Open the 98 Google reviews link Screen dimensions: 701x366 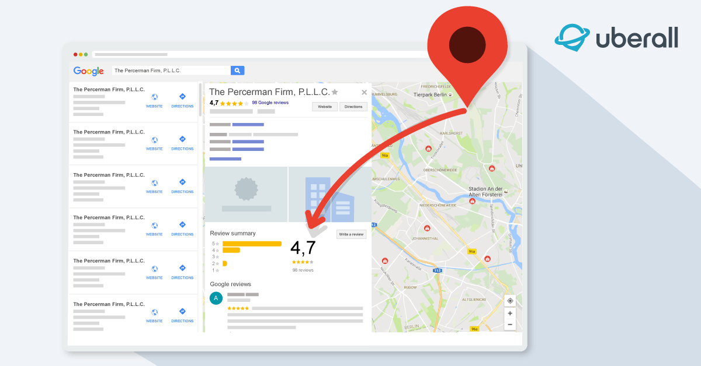270,103
